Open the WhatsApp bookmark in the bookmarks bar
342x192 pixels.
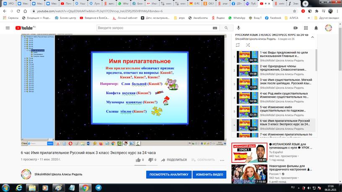click(237, 18)
